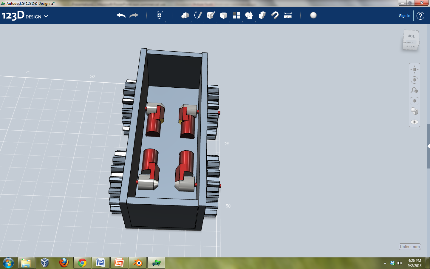Show hidden system tray icons
Viewport: 430px width, 269px height.
385,263
